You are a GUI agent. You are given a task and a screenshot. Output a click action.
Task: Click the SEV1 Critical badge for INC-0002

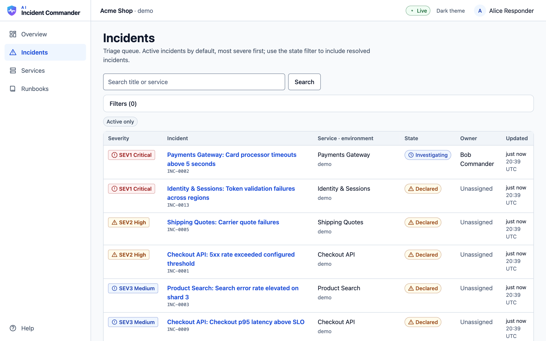(x=131, y=155)
